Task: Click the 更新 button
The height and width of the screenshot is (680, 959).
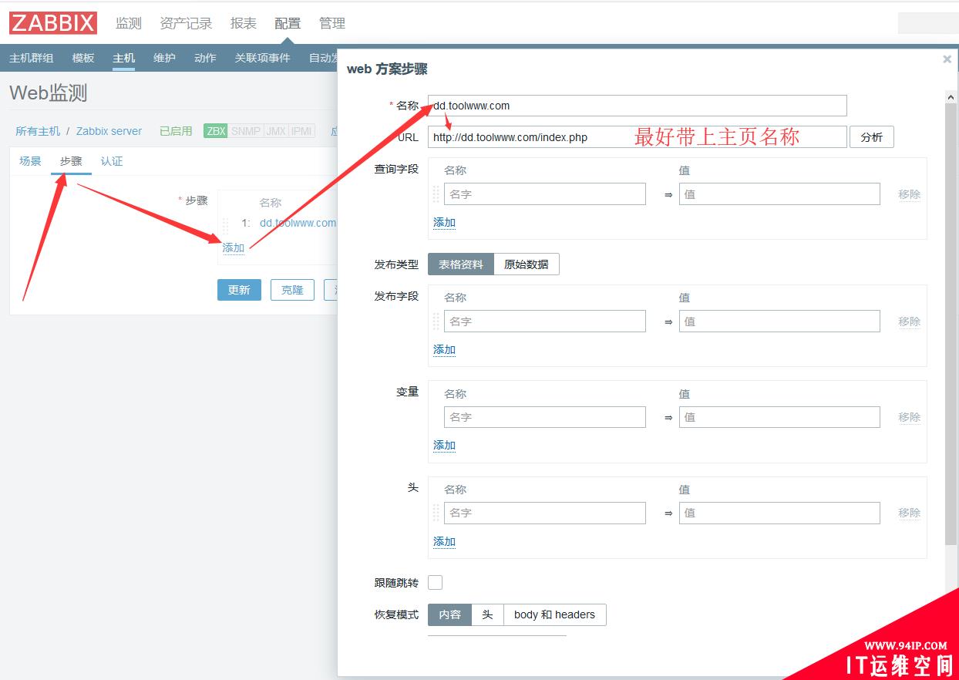Action: (239, 290)
